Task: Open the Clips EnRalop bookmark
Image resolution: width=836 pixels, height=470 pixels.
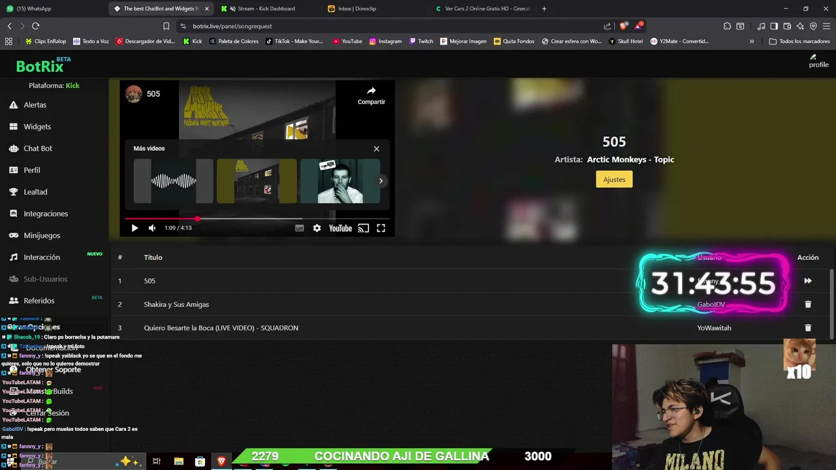Action: 46,41
